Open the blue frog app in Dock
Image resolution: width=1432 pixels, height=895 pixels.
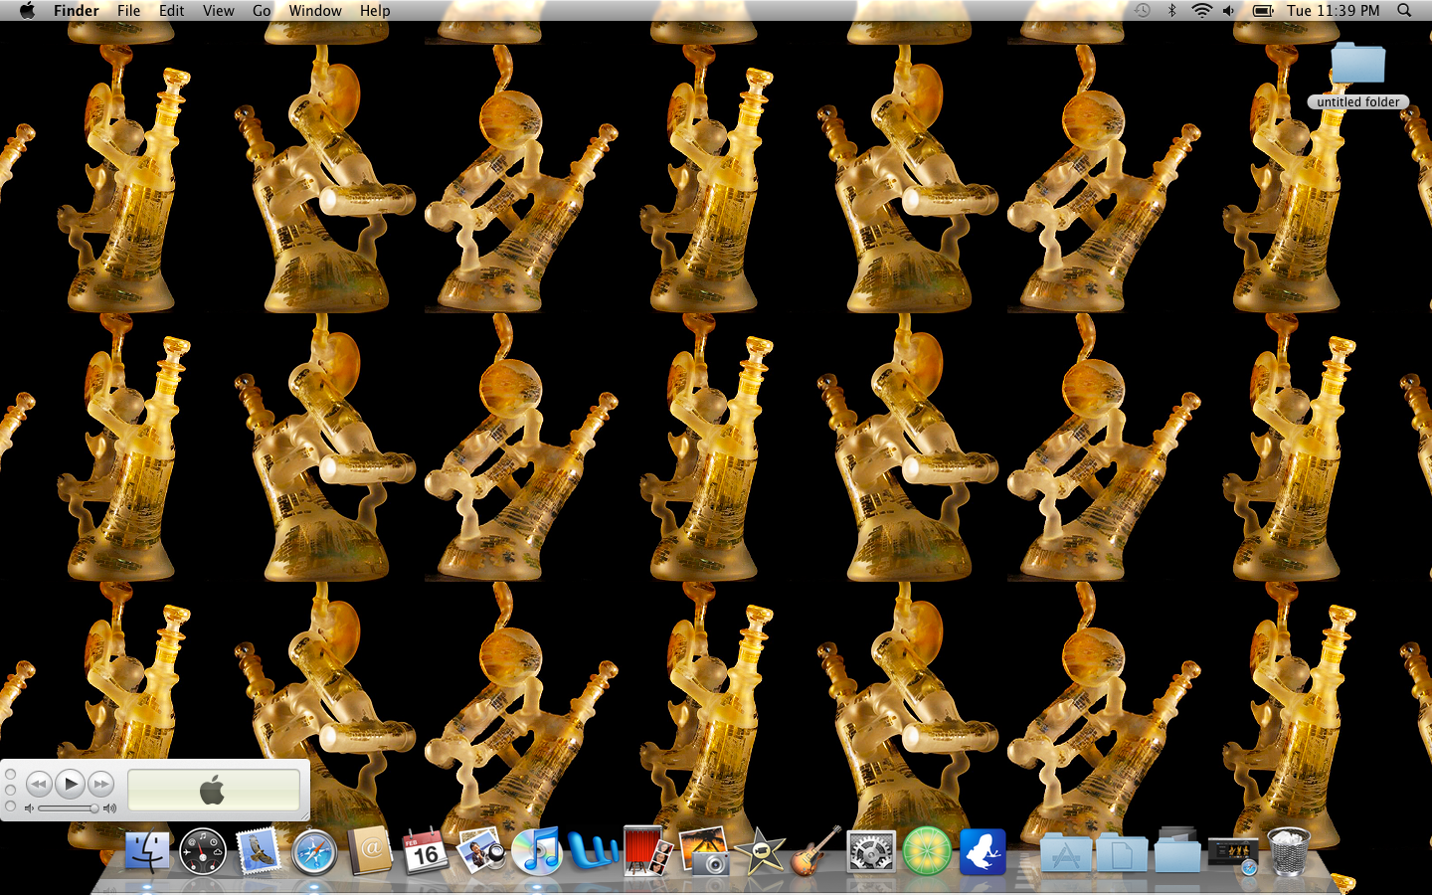[x=983, y=852]
